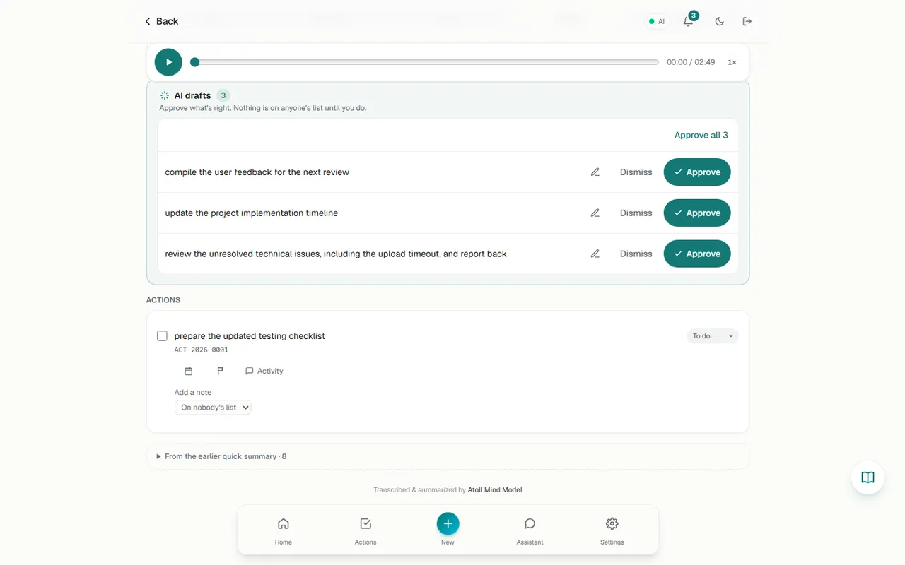Viewport: 905px width, 565px height.
Task: Go back using the Back arrow
Action: (x=161, y=21)
